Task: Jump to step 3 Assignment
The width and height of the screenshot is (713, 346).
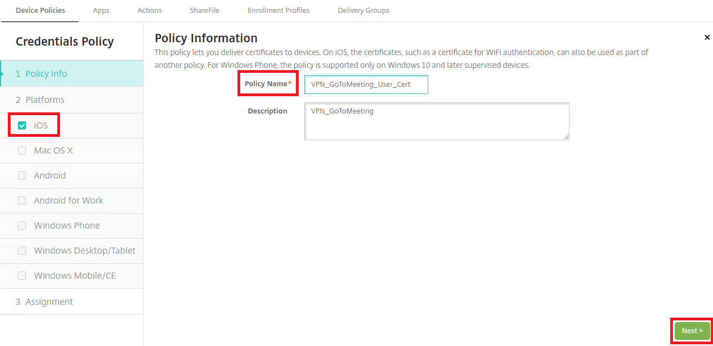Action: pyautogui.click(x=49, y=302)
